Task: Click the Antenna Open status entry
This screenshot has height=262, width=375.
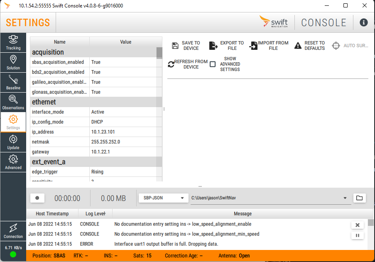Action: pos(234,256)
